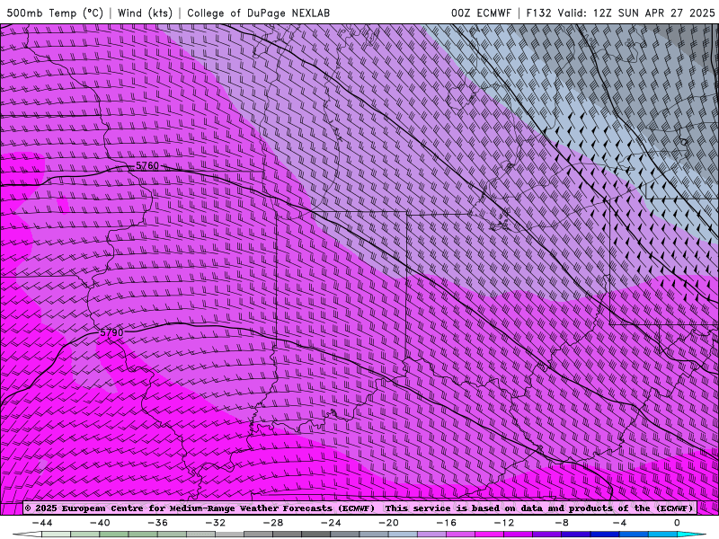This screenshot has height=539, width=719.
Task: Click the -44 legend value
Action: pos(42,523)
